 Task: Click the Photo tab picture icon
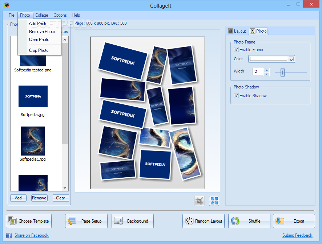coord(253,31)
